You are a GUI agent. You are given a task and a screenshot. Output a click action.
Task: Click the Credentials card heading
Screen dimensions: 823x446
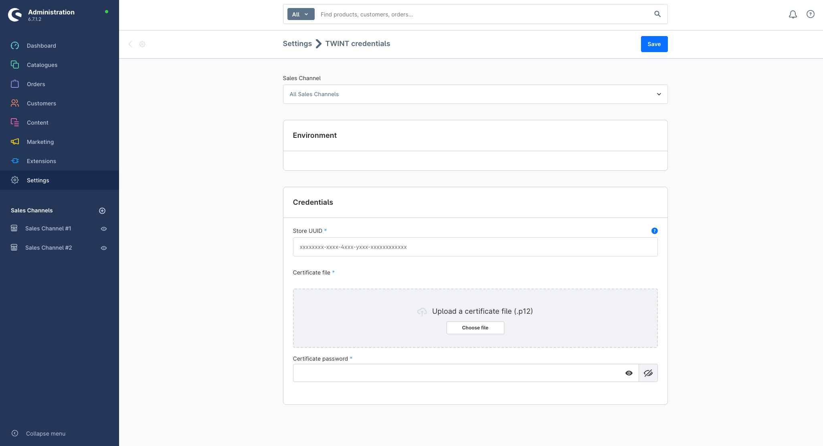coord(313,202)
